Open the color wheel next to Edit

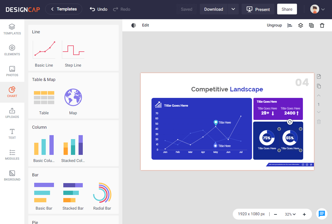click(x=133, y=25)
